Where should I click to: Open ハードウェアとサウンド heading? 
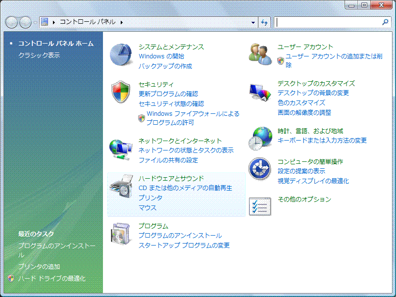click(171, 178)
